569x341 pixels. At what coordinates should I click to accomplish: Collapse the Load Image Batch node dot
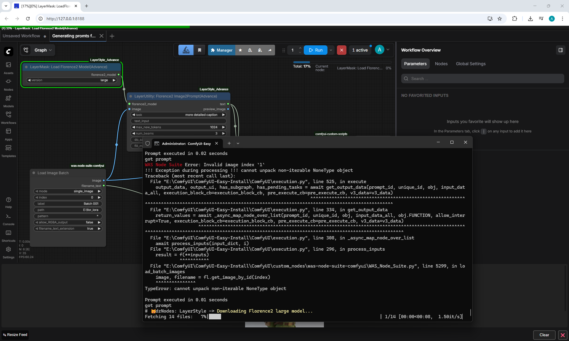tap(34, 173)
